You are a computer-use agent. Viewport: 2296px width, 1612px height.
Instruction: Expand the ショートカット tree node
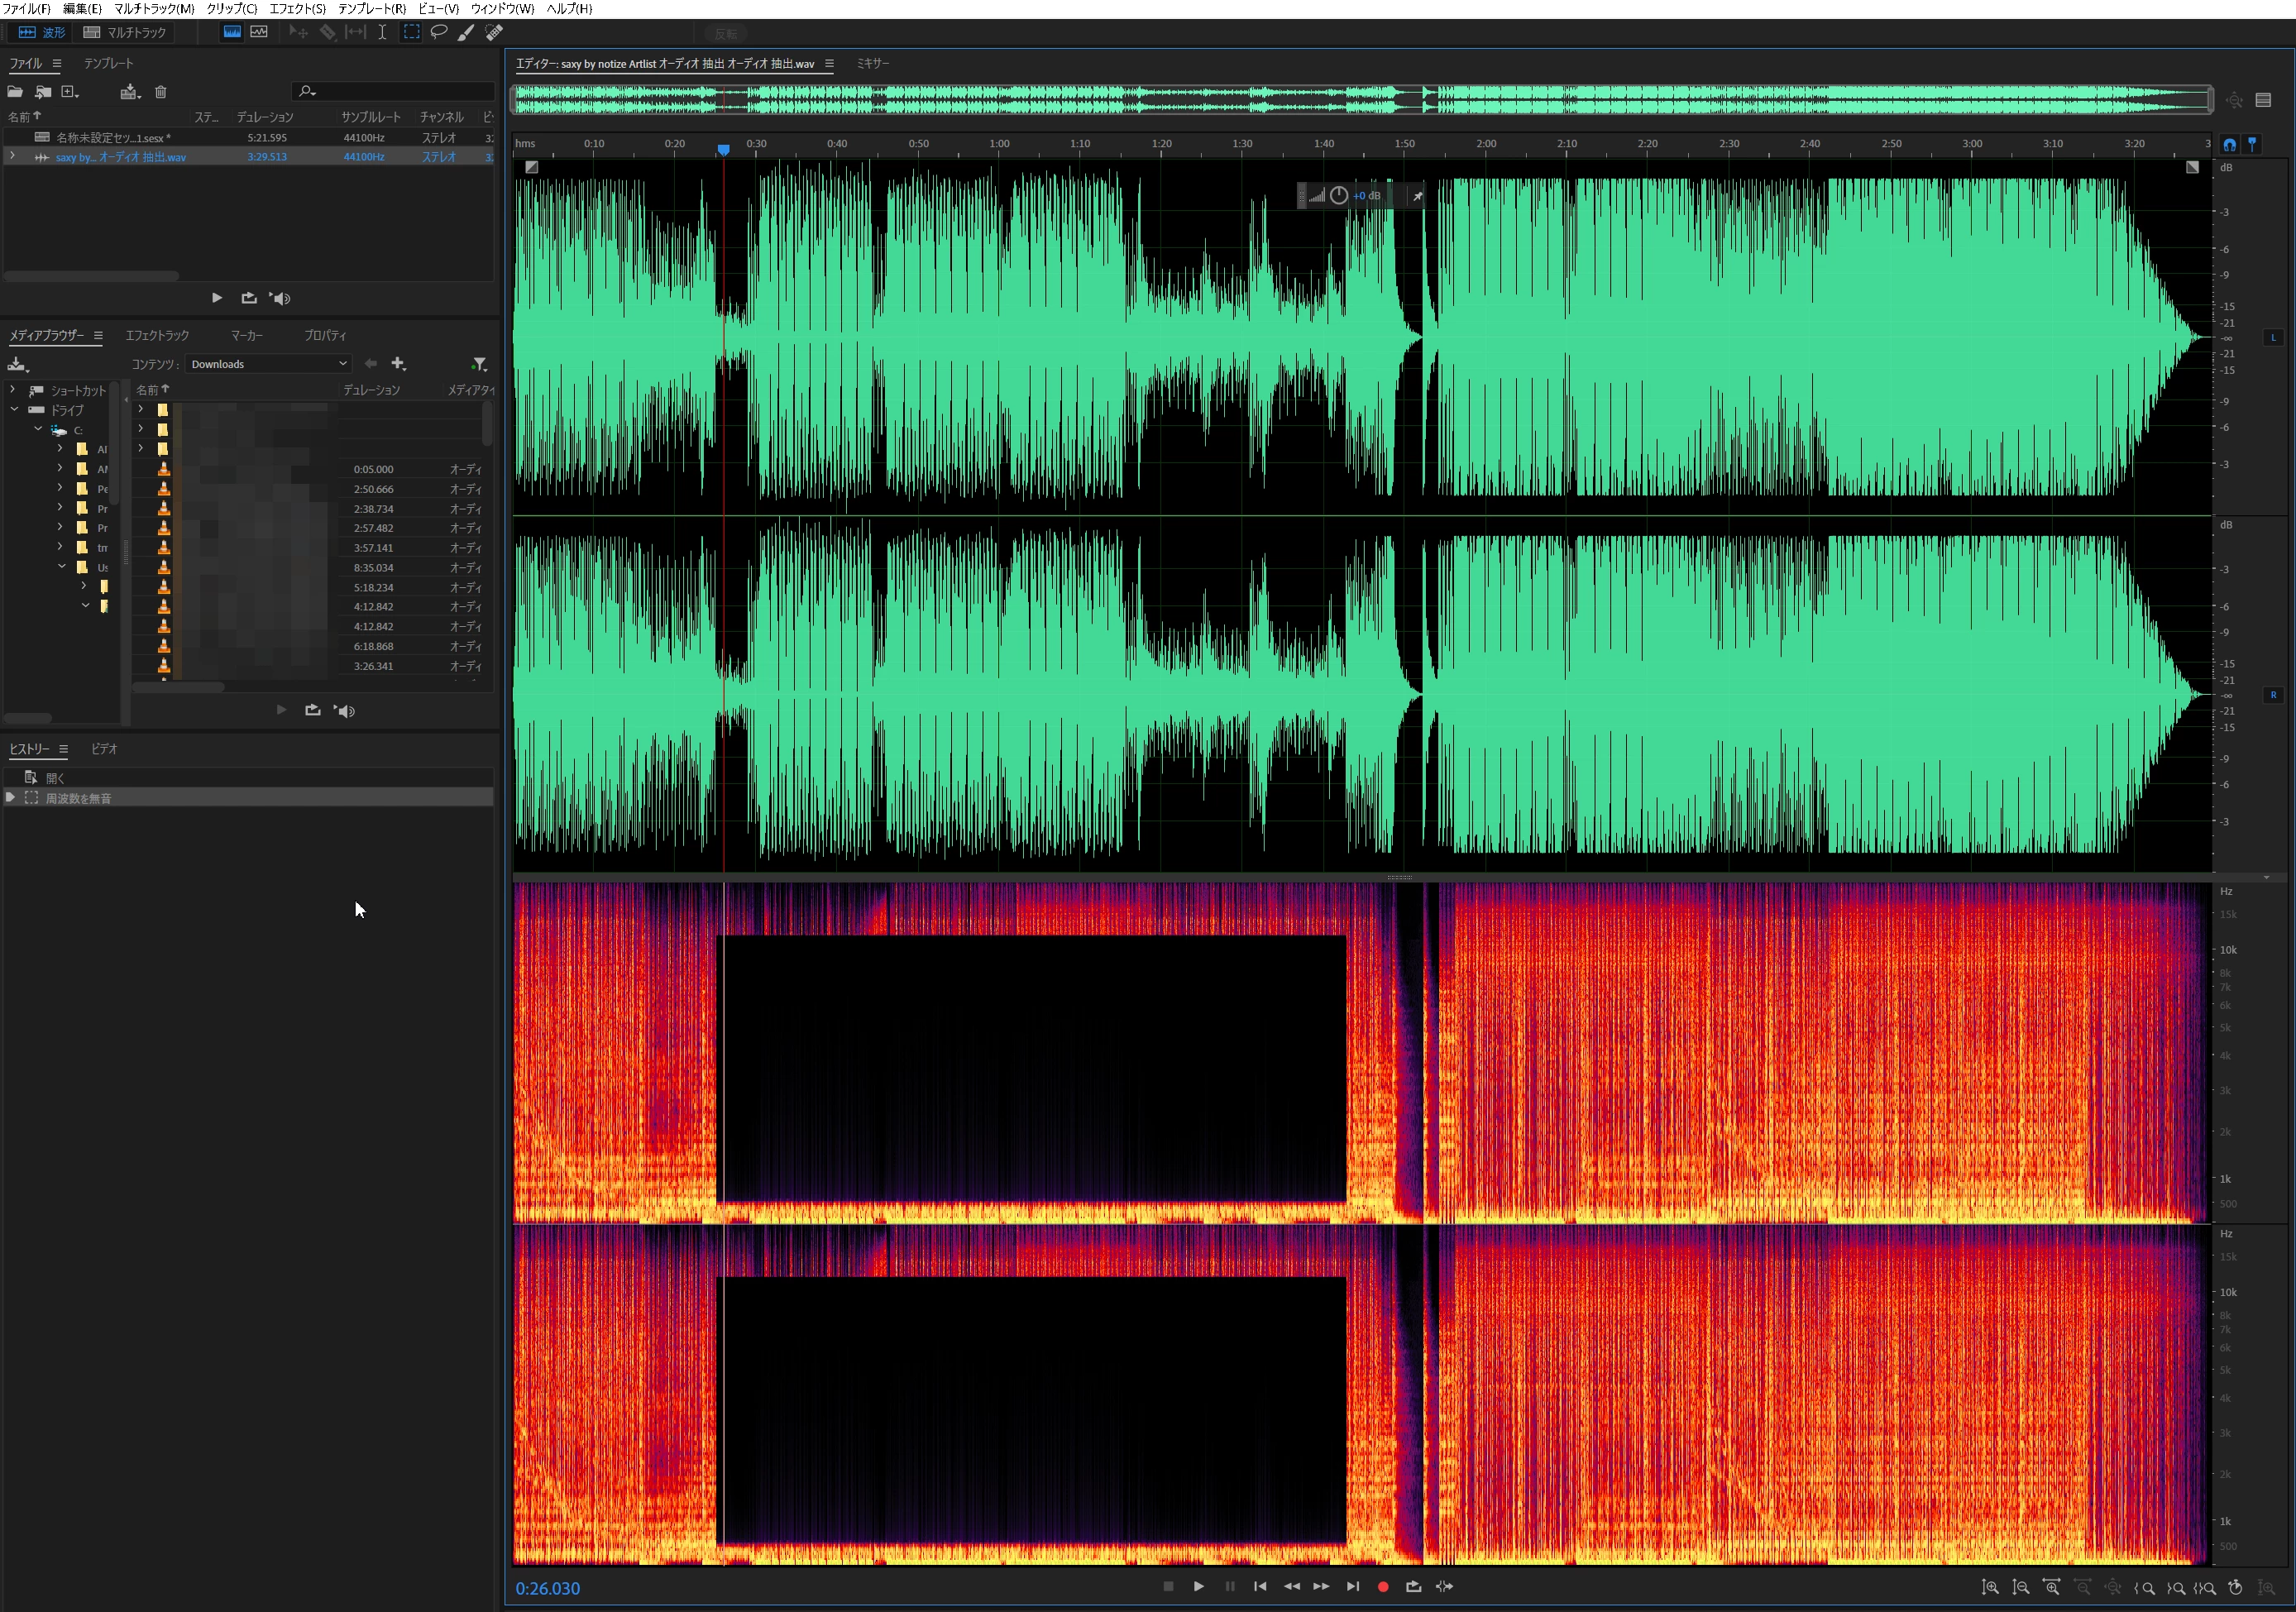pos(12,390)
